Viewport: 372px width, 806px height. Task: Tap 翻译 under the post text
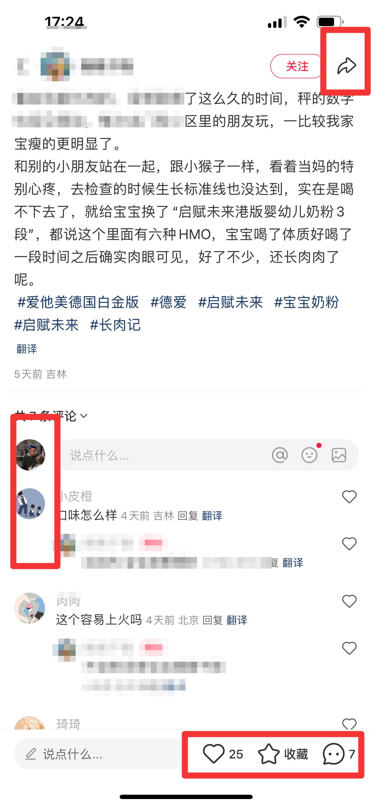27,348
